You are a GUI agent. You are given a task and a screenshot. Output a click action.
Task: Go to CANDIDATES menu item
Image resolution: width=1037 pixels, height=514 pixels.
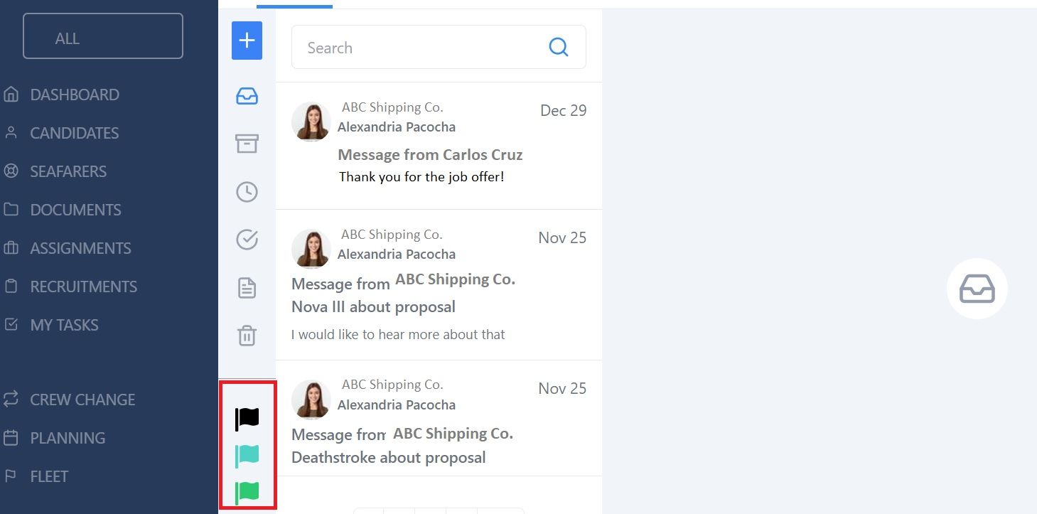pos(75,133)
